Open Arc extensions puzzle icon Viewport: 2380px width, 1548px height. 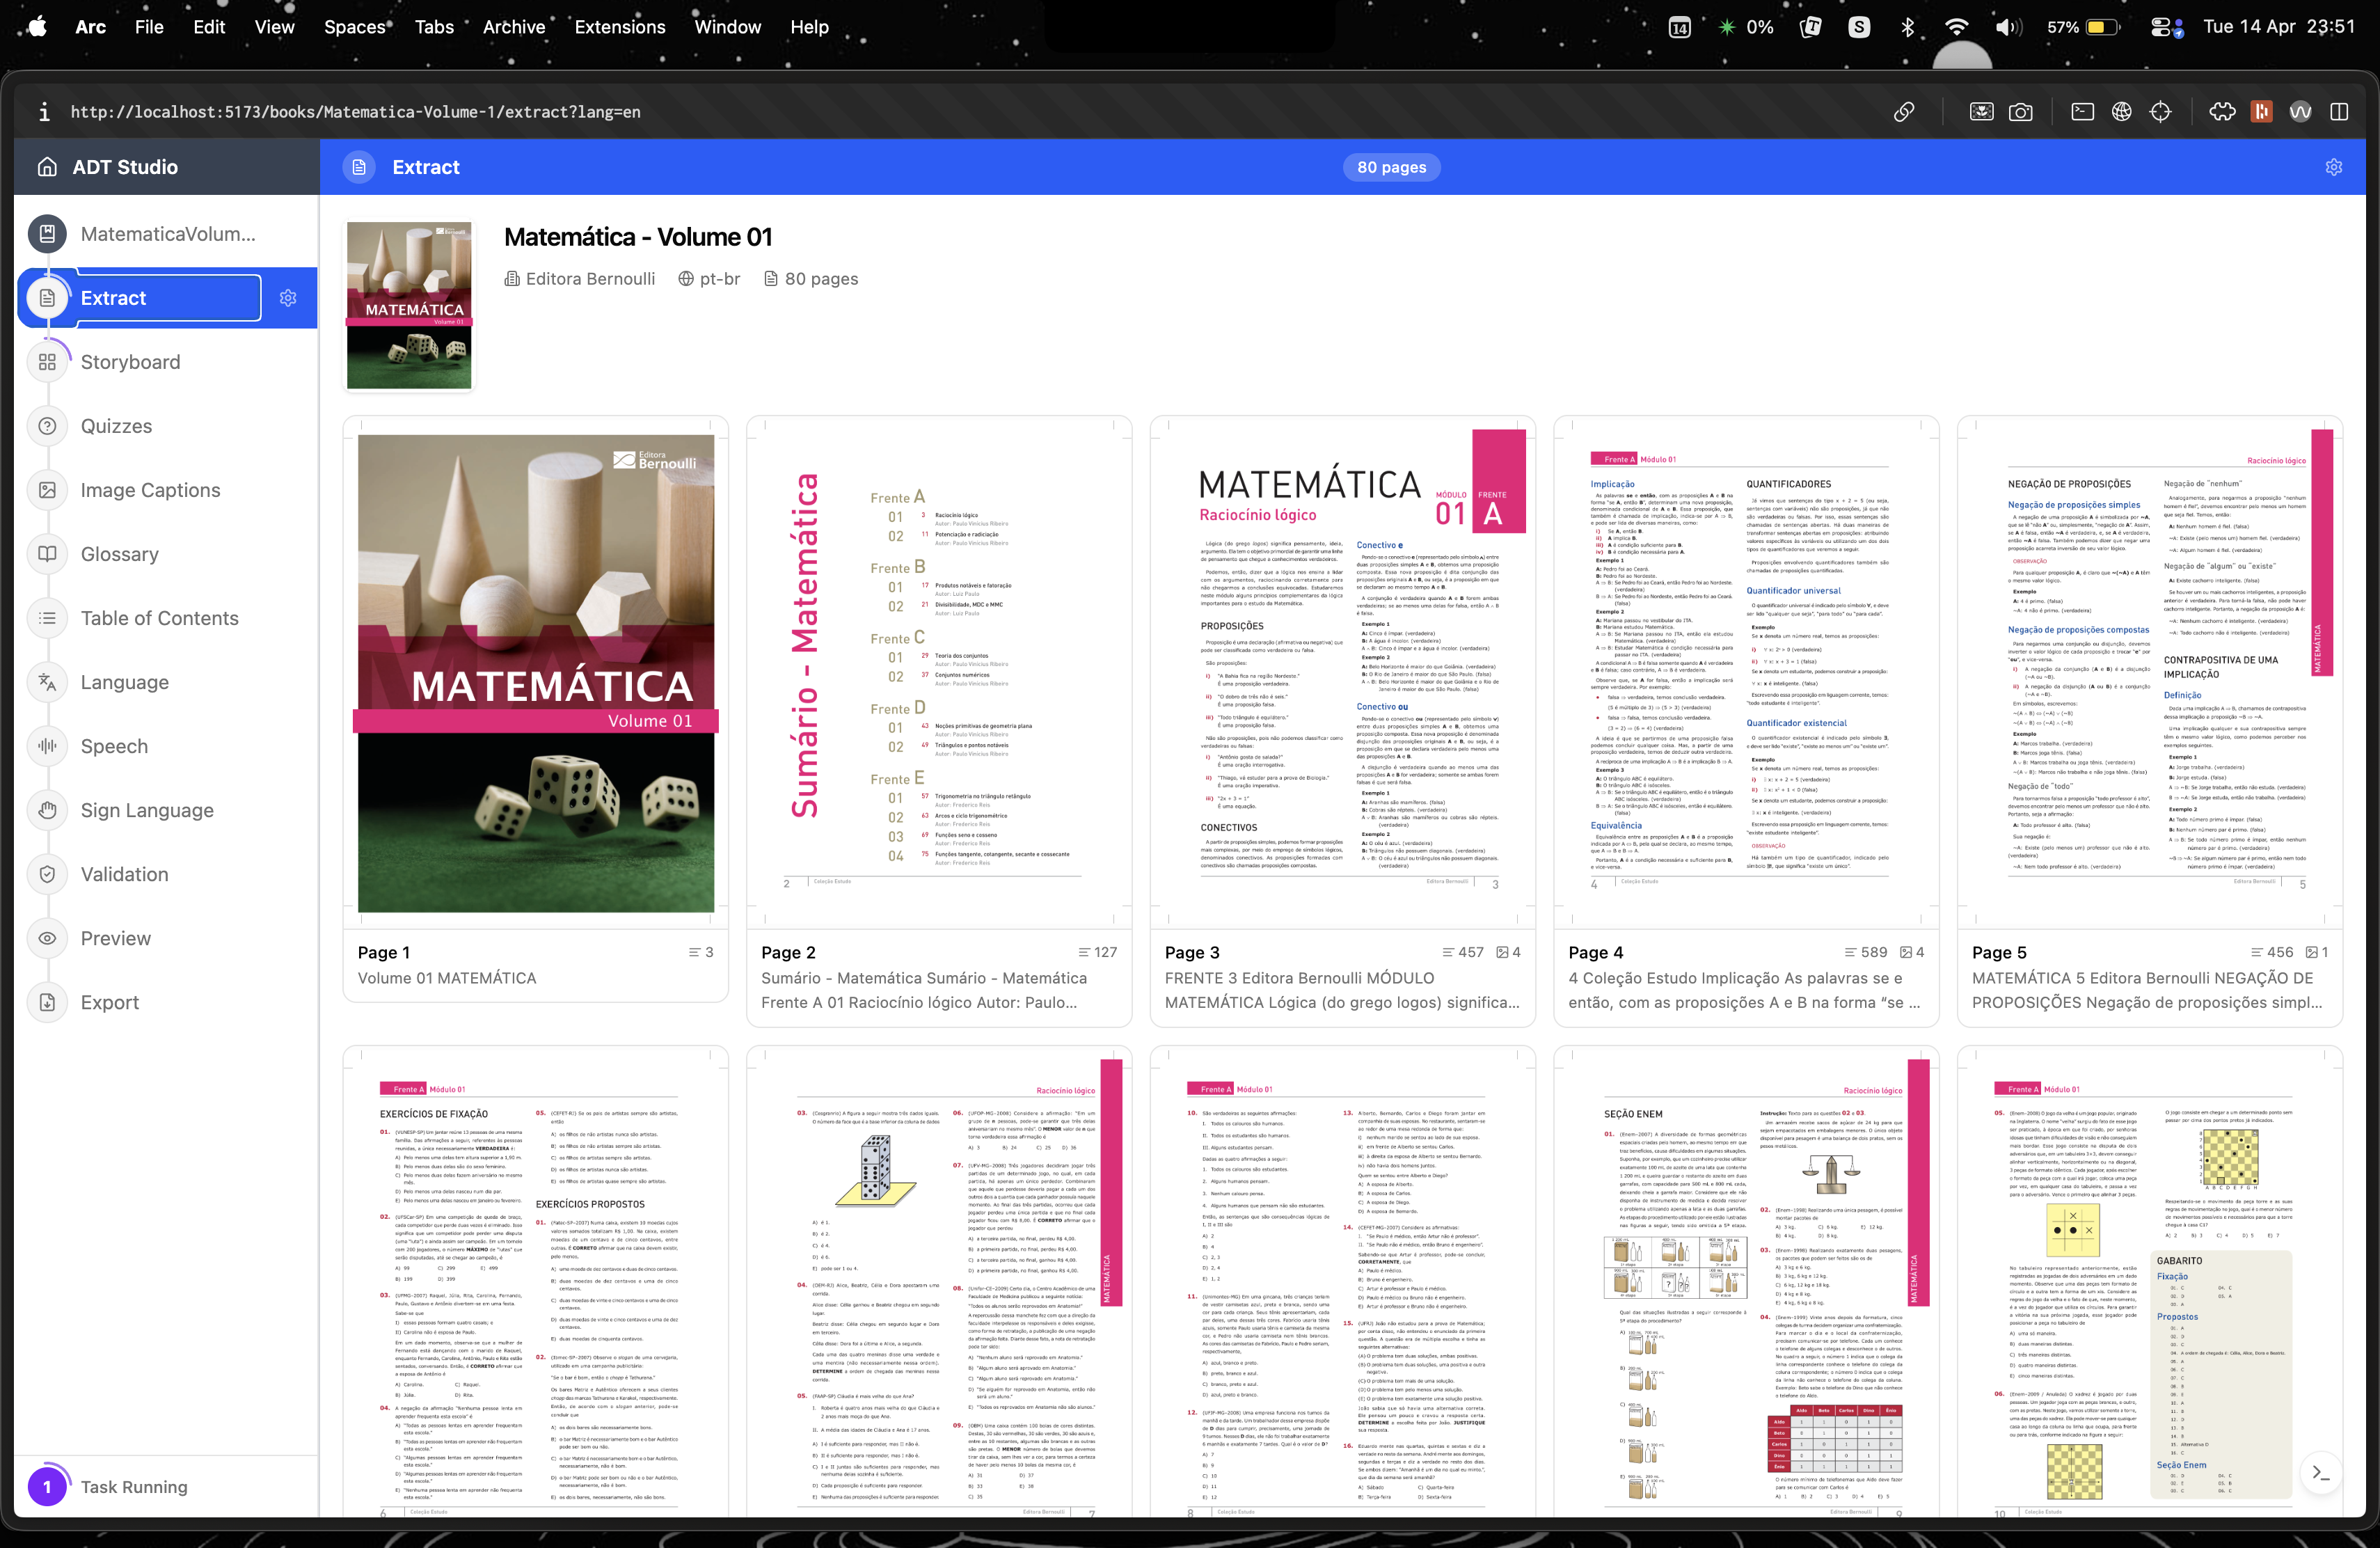(x=2222, y=112)
